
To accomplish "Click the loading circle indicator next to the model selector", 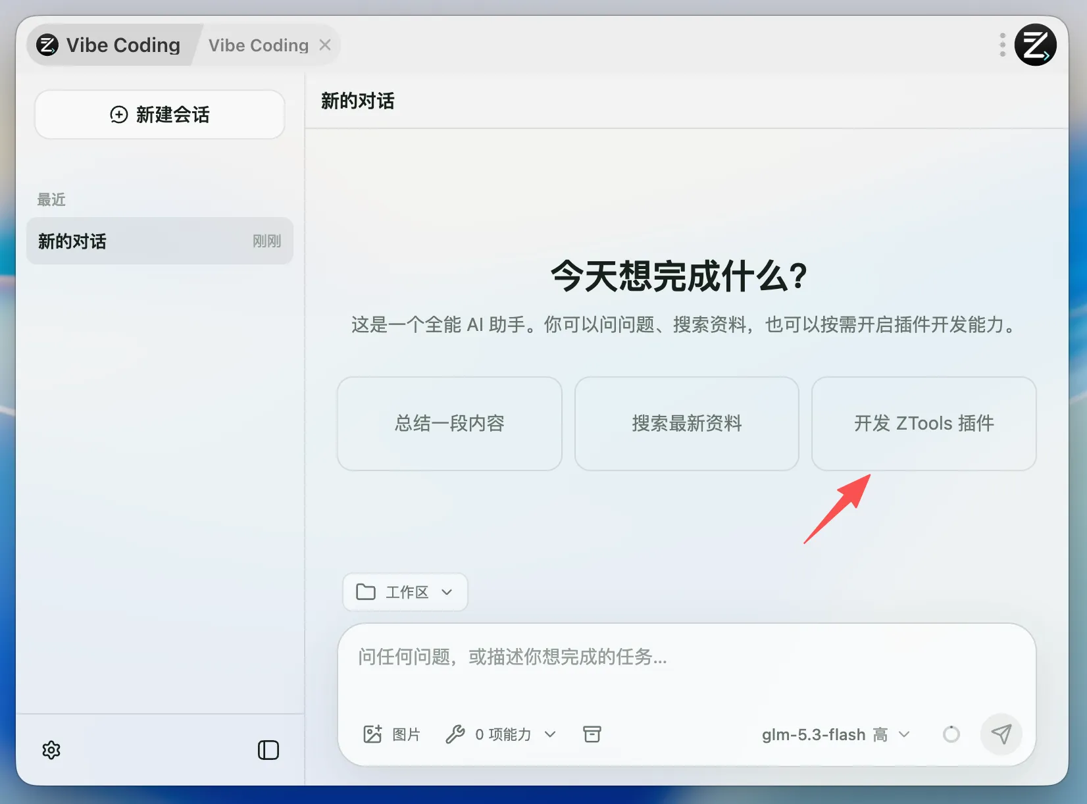I will point(951,734).
